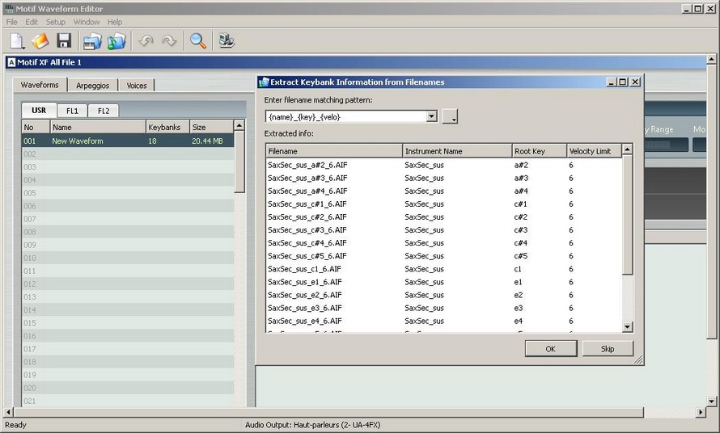
Task: Click the computer transfer toolbar icon
Action: [x=227, y=41]
